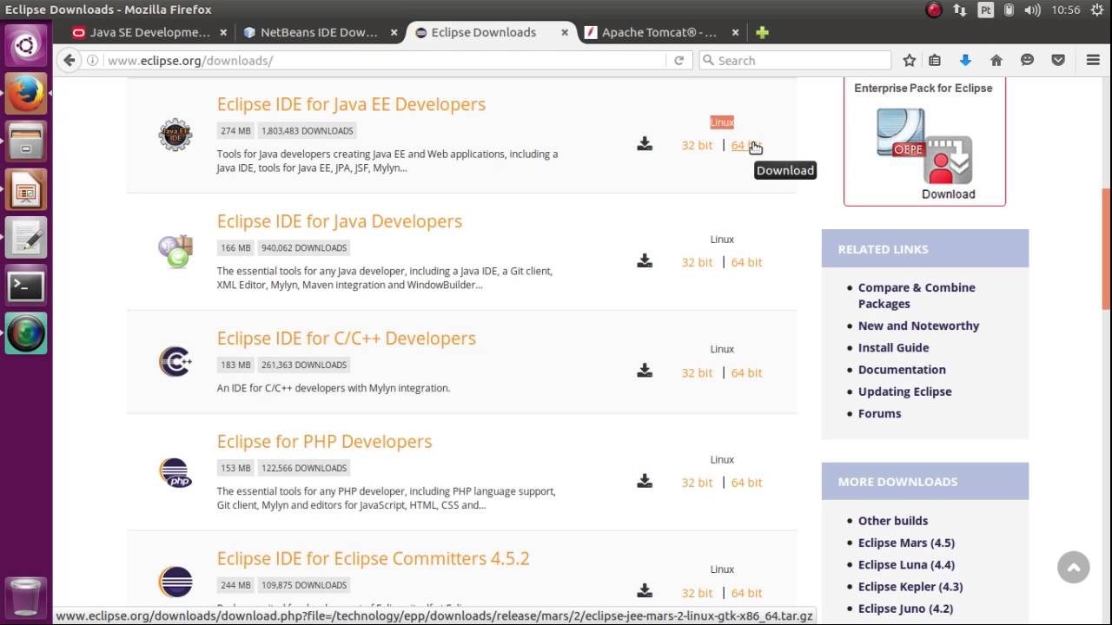The image size is (1112, 625).
Task: Open Eclipse for PHP Developers title
Action: pos(324,441)
